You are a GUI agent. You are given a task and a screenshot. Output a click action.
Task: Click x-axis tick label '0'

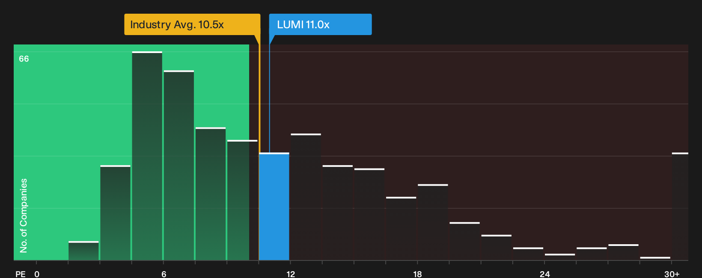point(37,274)
